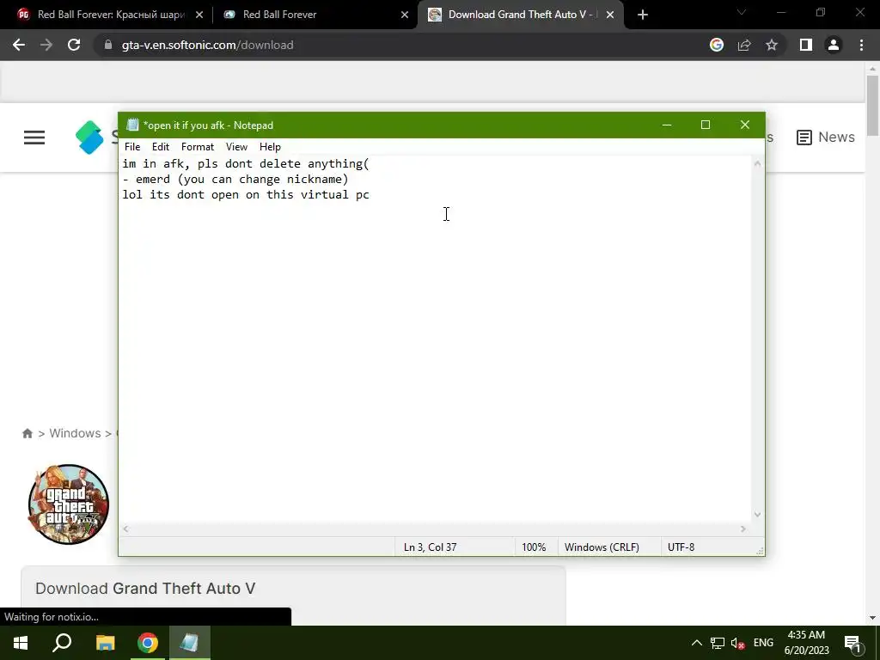Click Notepad's horizontal scrollbar right arrow
The width and height of the screenshot is (880, 660).
(743, 529)
